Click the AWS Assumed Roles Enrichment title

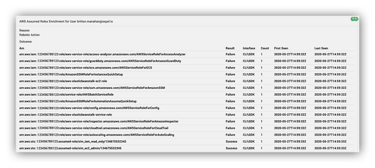(x=66, y=22)
